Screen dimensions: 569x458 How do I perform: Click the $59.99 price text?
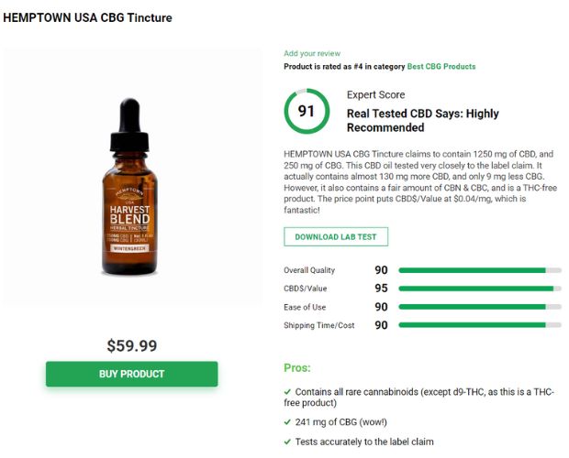tap(132, 345)
